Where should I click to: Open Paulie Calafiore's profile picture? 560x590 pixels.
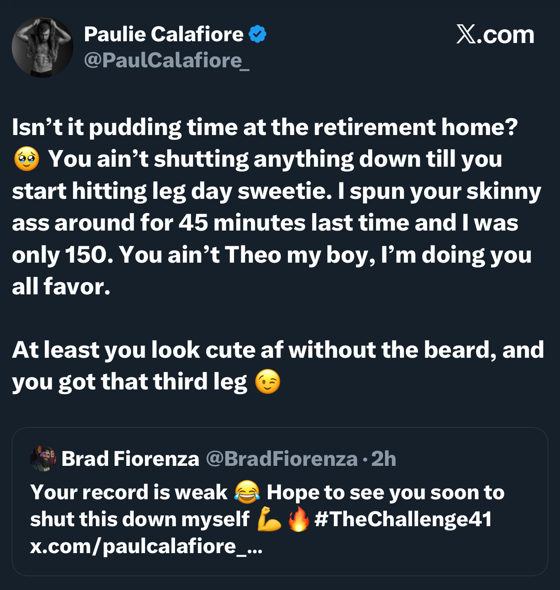[x=43, y=47]
